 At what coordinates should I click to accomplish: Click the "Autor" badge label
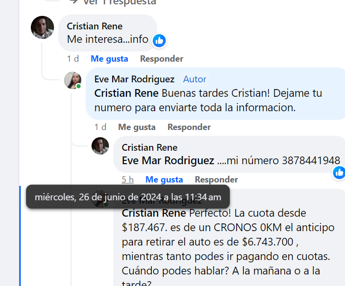[195, 79]
